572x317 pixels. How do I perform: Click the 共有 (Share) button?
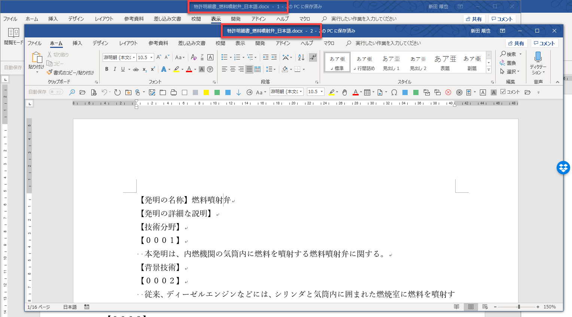[x=516, y=43]
